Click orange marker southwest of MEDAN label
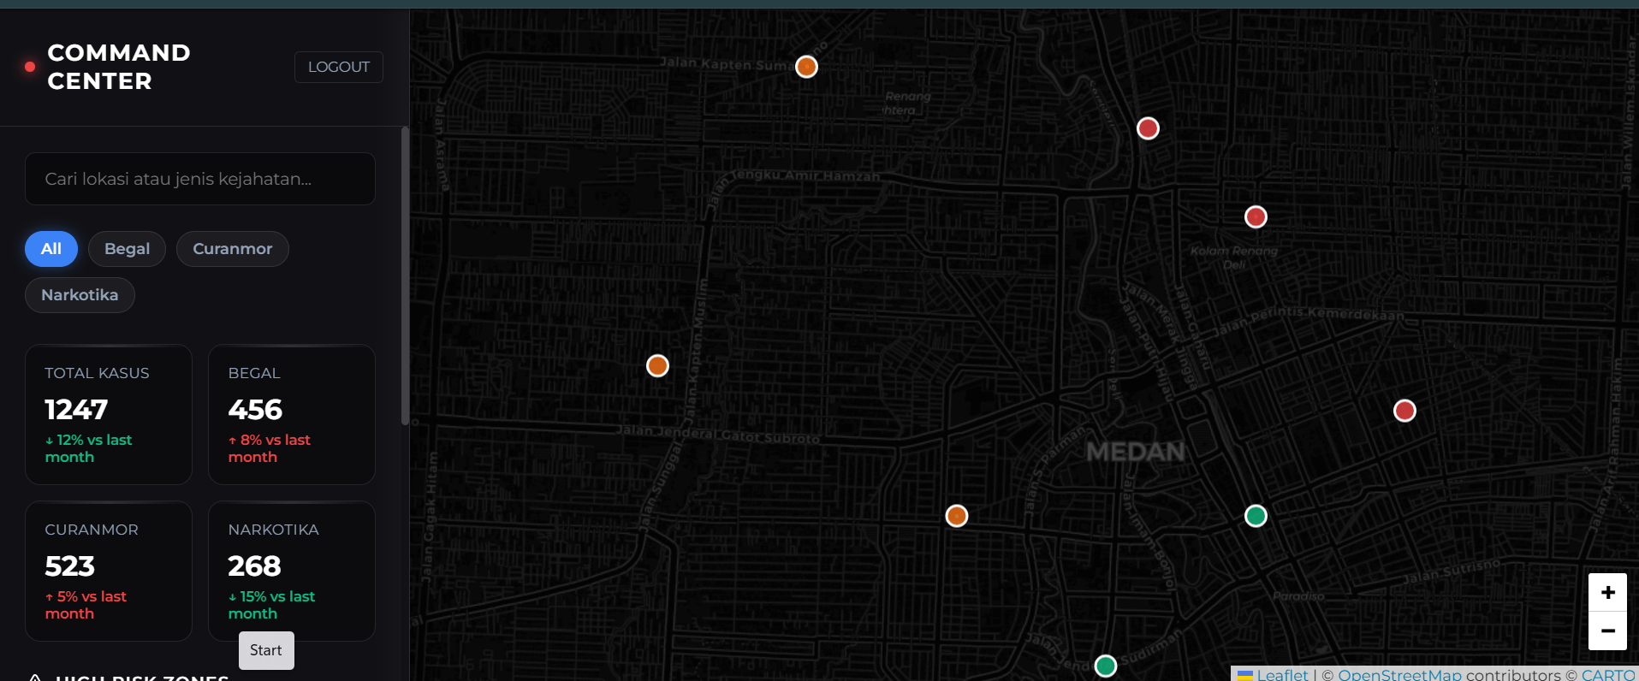 (x=957, y=516)
